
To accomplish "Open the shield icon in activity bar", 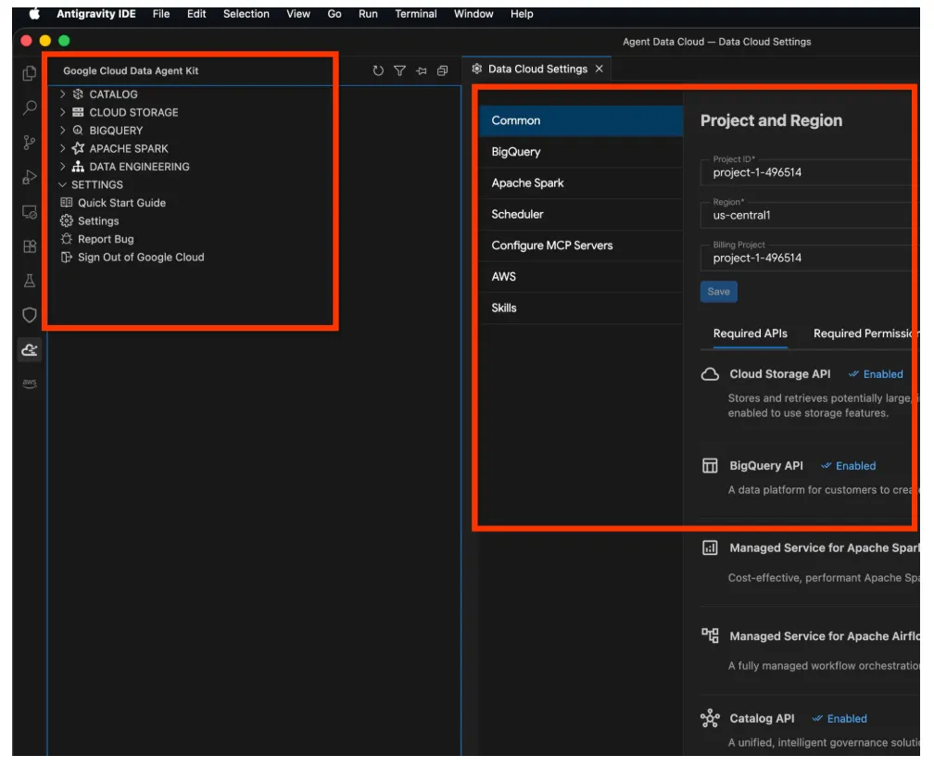I will [30, 315].
